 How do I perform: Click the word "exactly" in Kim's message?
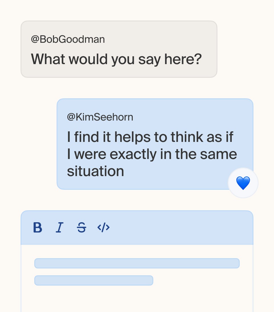(133, 155)
